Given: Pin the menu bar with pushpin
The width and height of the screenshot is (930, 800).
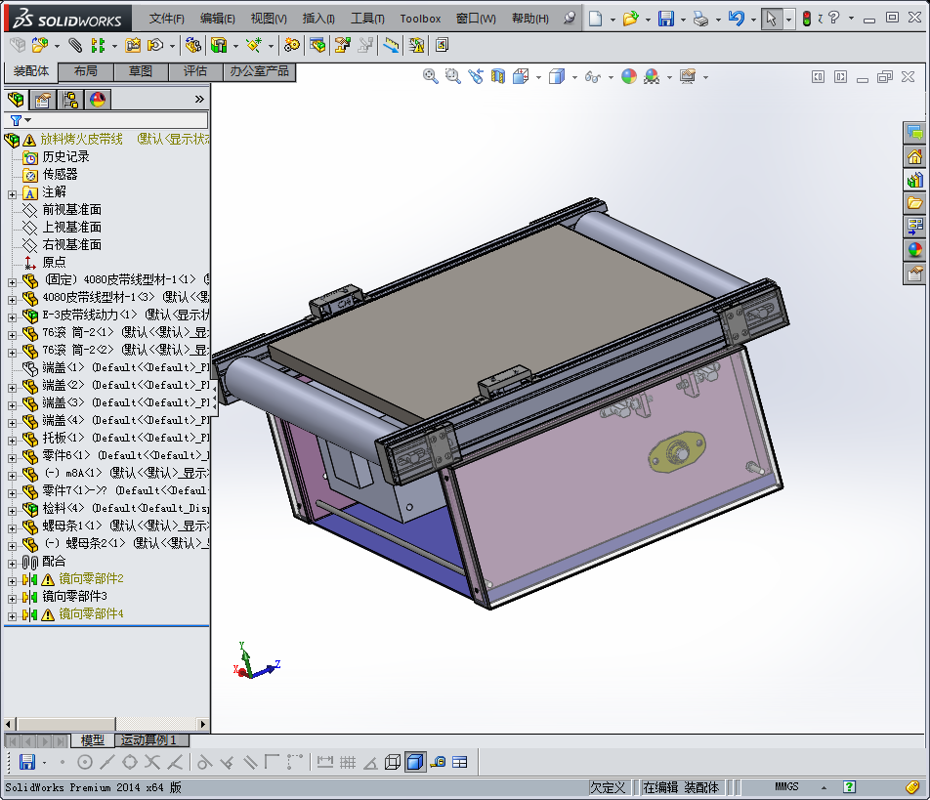Looking at the screenshot, I should tap(569, 19).
